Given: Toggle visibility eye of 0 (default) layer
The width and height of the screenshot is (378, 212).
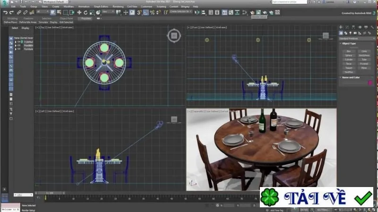Looking at the screenshot, I should [x=19, y=42].
